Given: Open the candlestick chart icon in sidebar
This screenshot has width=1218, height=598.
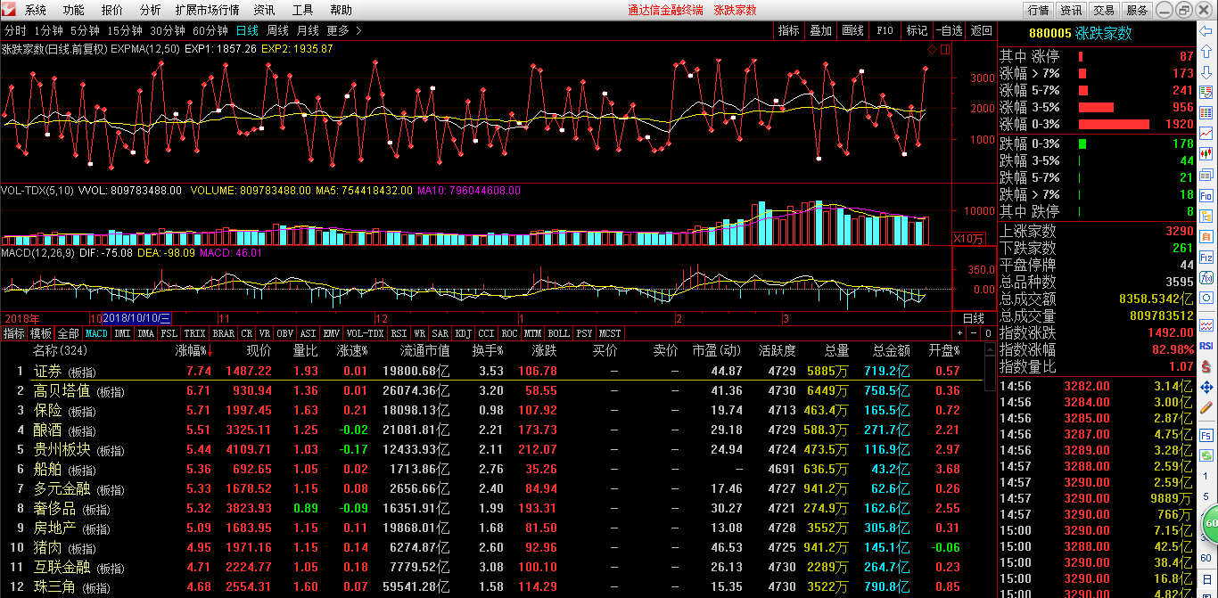Looking at the screenshot, I should 1206,153.
